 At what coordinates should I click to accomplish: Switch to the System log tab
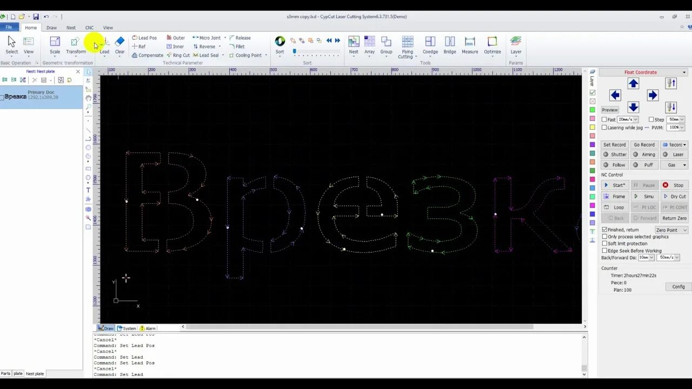127,328
